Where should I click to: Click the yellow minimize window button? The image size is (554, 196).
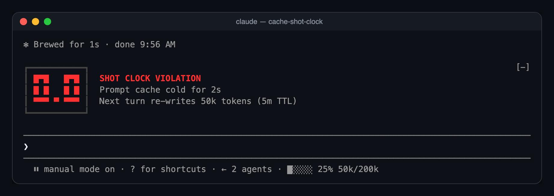coord(35,22)
